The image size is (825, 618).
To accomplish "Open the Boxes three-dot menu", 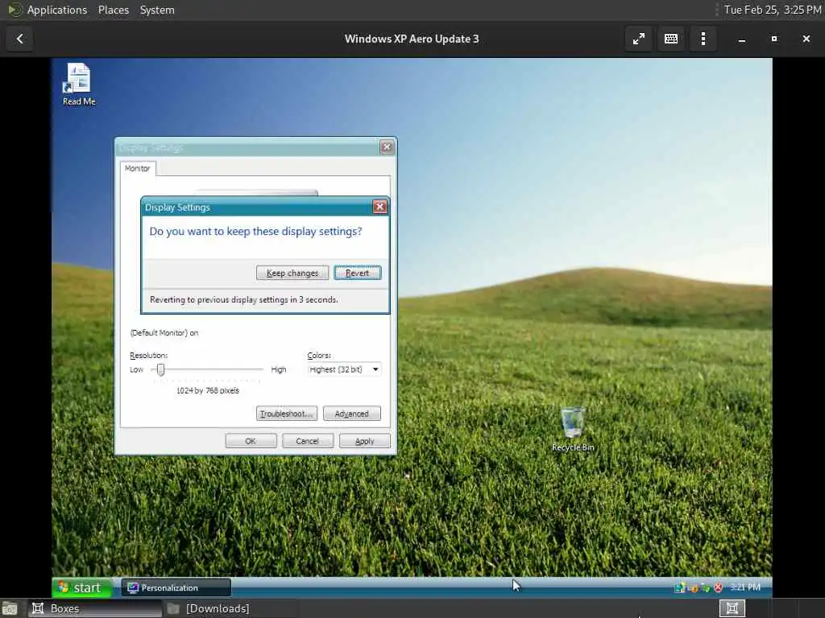I will [703, 39].
